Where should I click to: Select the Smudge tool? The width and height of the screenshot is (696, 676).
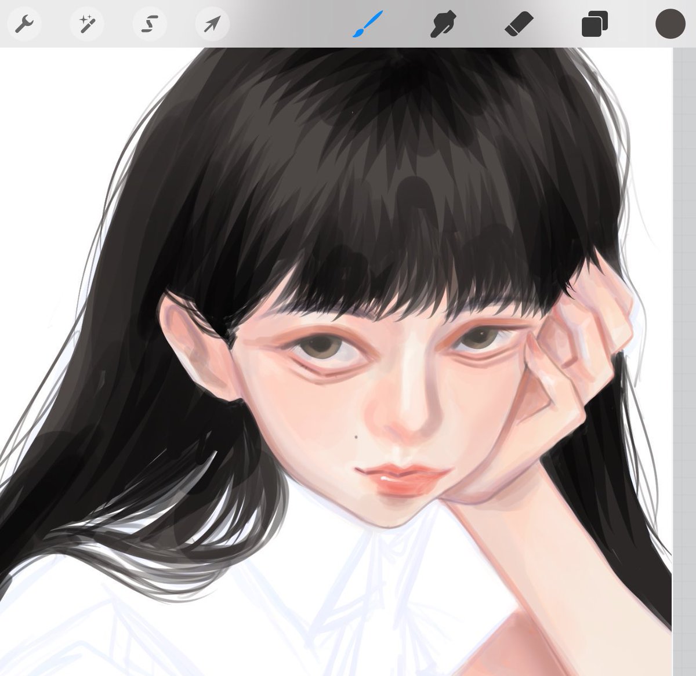click(x=443, y=25)
